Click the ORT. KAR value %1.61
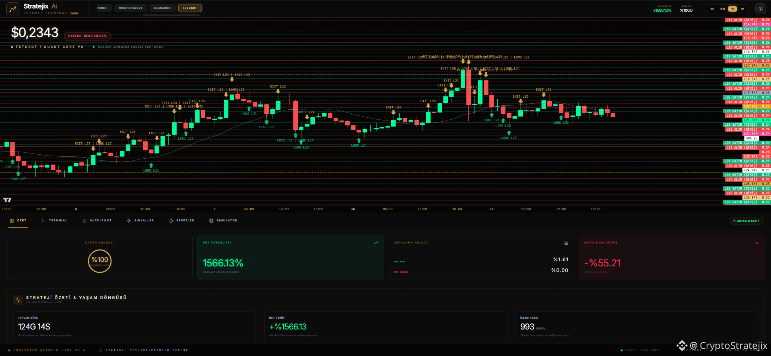Viewport: 771px width, 356px height. pos(561,260)
